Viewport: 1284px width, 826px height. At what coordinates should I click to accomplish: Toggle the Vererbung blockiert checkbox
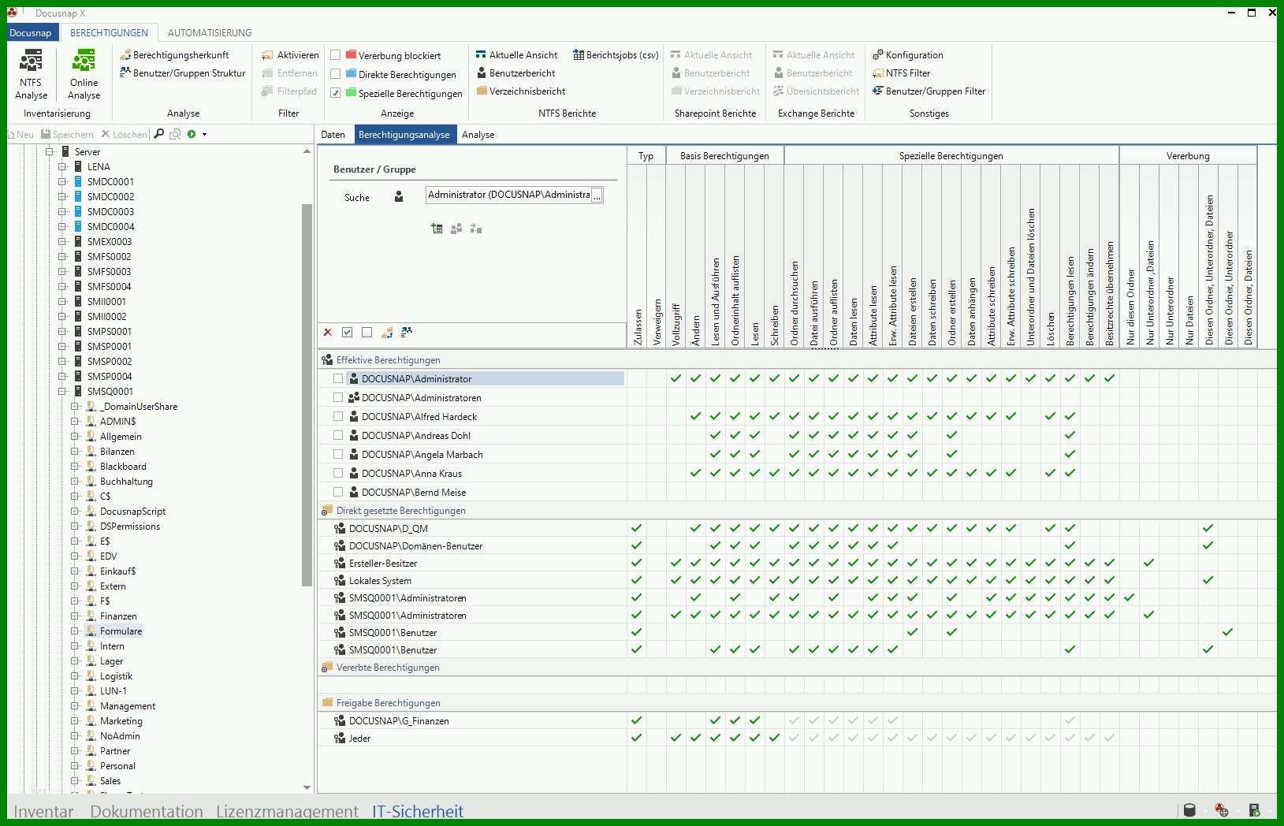[336, 55]
